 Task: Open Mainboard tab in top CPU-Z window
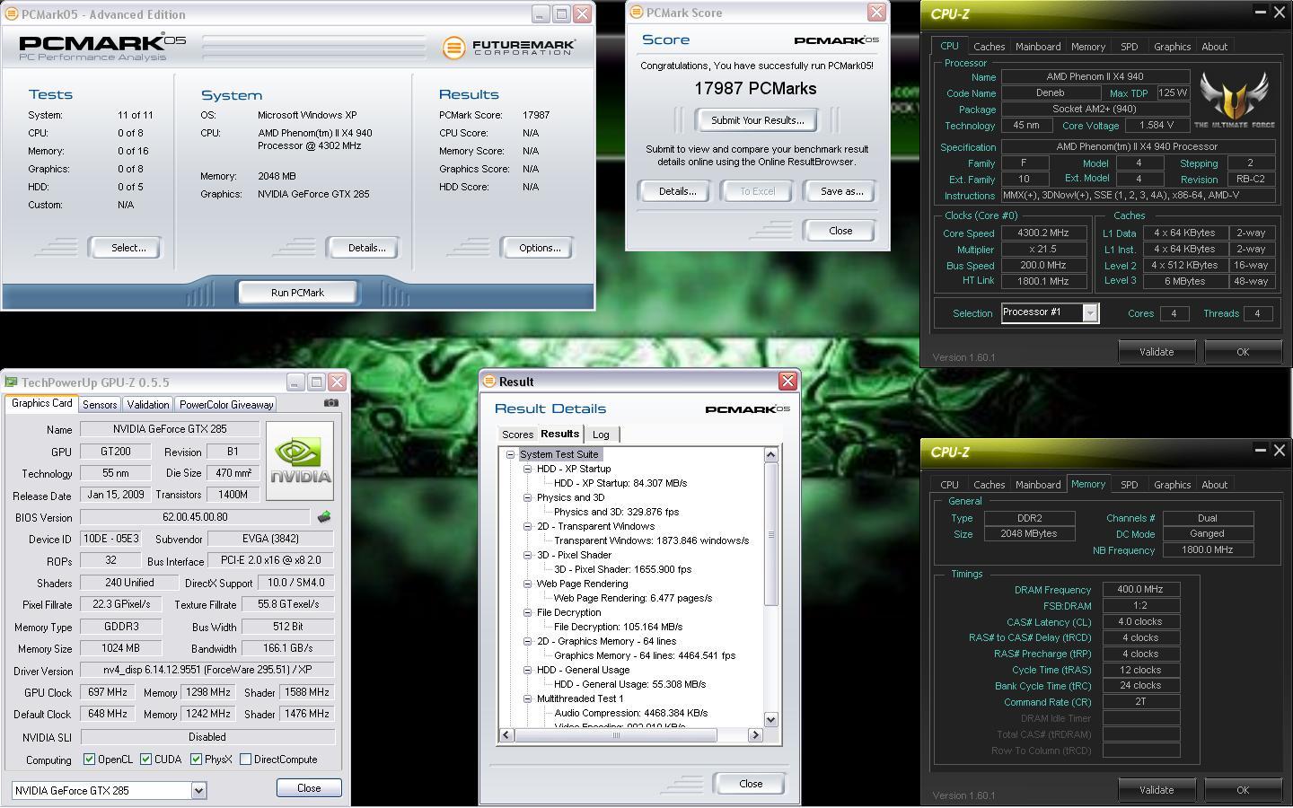pyautogui.click(x=1038, y=47)
